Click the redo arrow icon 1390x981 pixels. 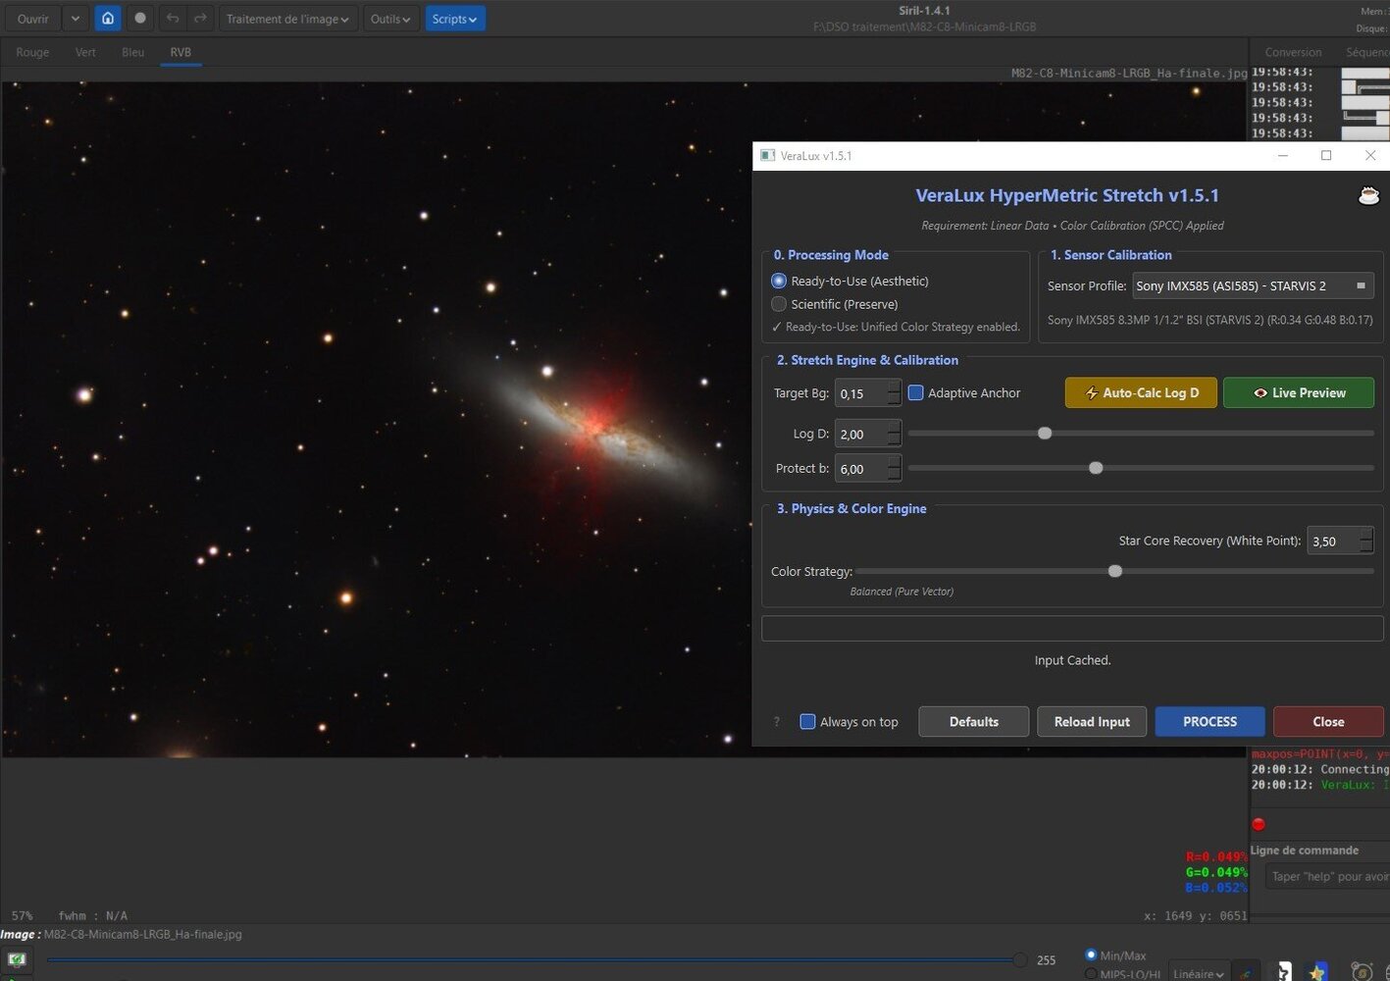[200, 19]
